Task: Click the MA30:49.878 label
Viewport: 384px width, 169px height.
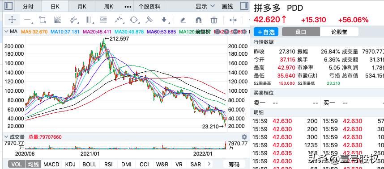Action: (129, 32)
